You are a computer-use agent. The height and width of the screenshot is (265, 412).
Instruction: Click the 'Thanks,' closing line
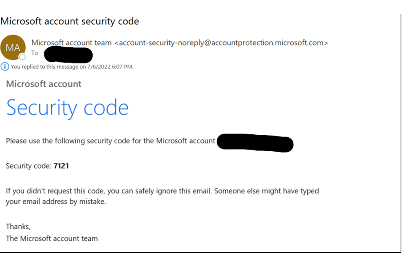click(x=18, y=227)
